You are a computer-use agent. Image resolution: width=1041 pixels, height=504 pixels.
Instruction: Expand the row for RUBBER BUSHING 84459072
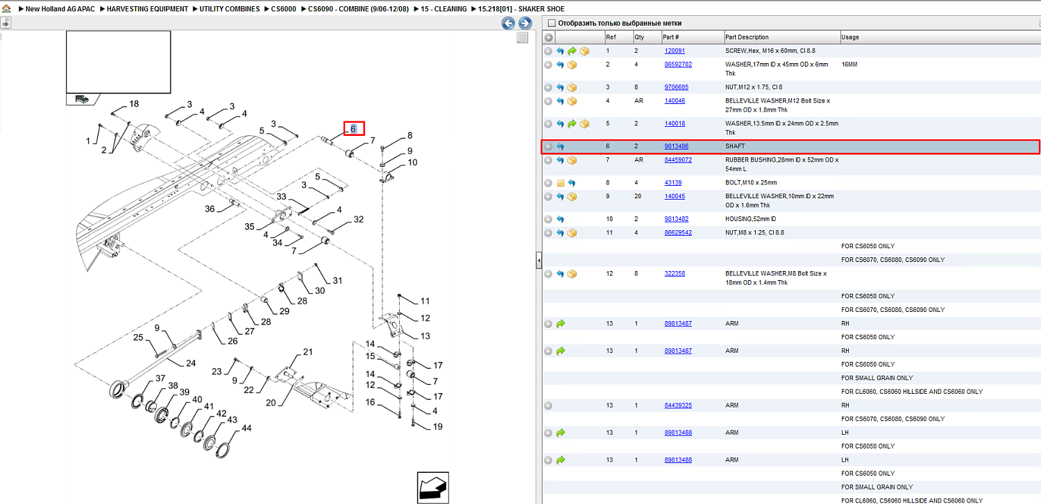548,161
